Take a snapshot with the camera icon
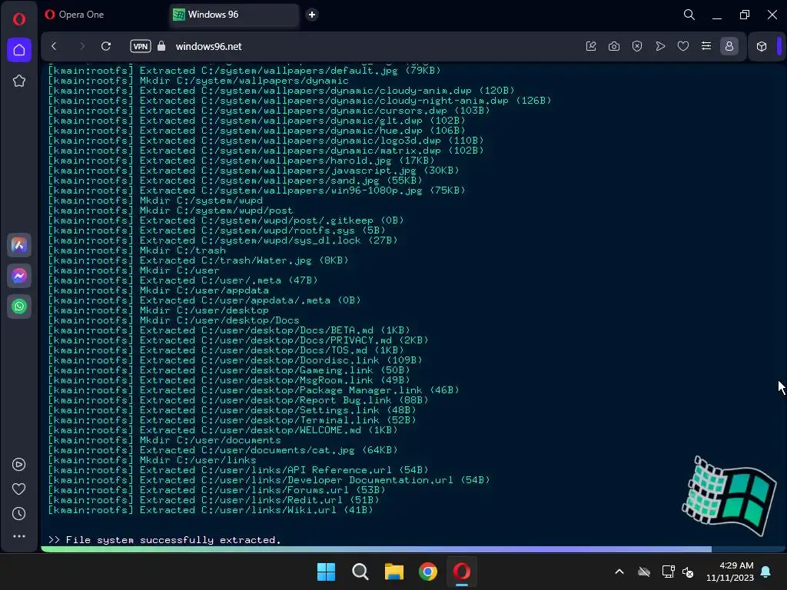 [x=614, y=46]
